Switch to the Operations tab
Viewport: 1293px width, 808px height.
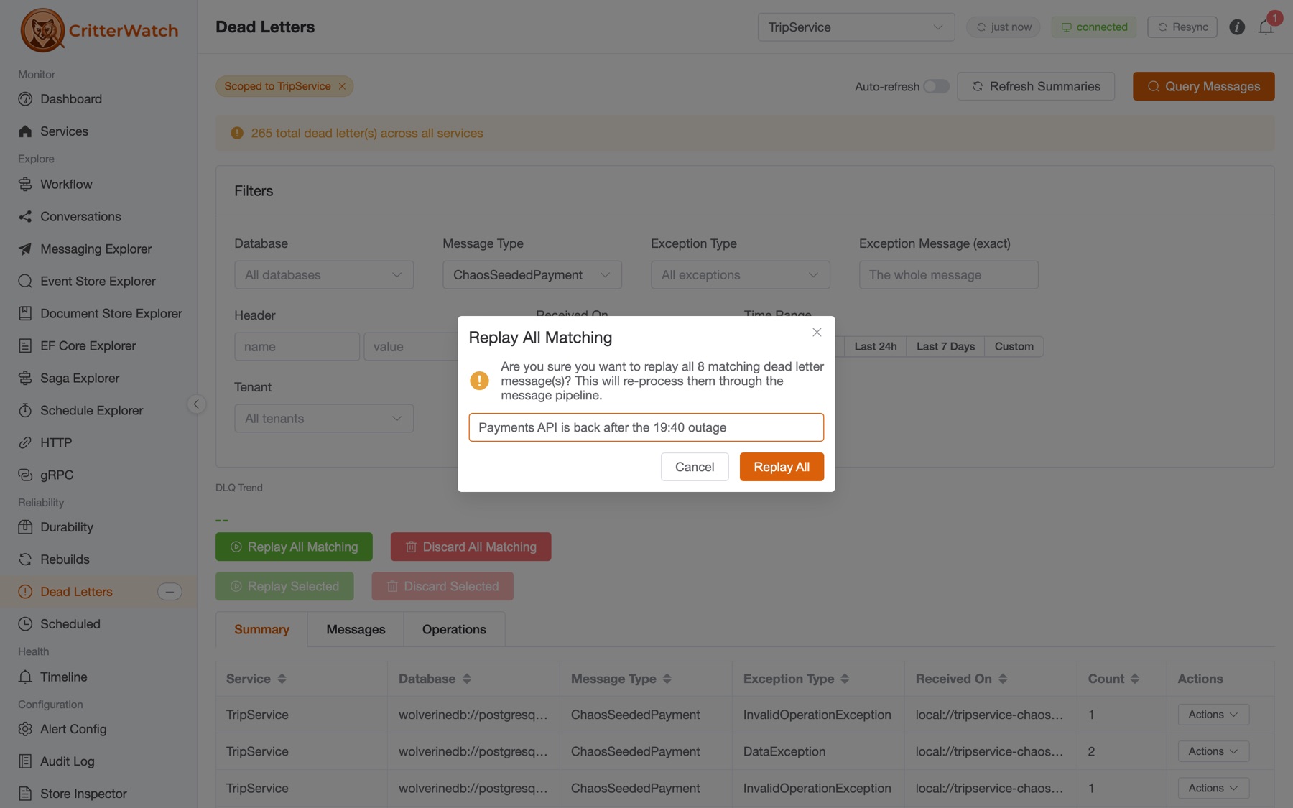(454, 630)
